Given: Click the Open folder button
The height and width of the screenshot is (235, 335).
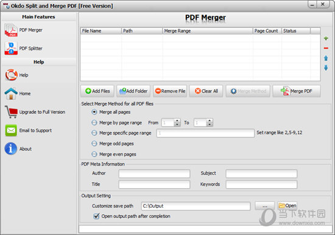Looking at the screenshot, I should (x=287, y=206).
